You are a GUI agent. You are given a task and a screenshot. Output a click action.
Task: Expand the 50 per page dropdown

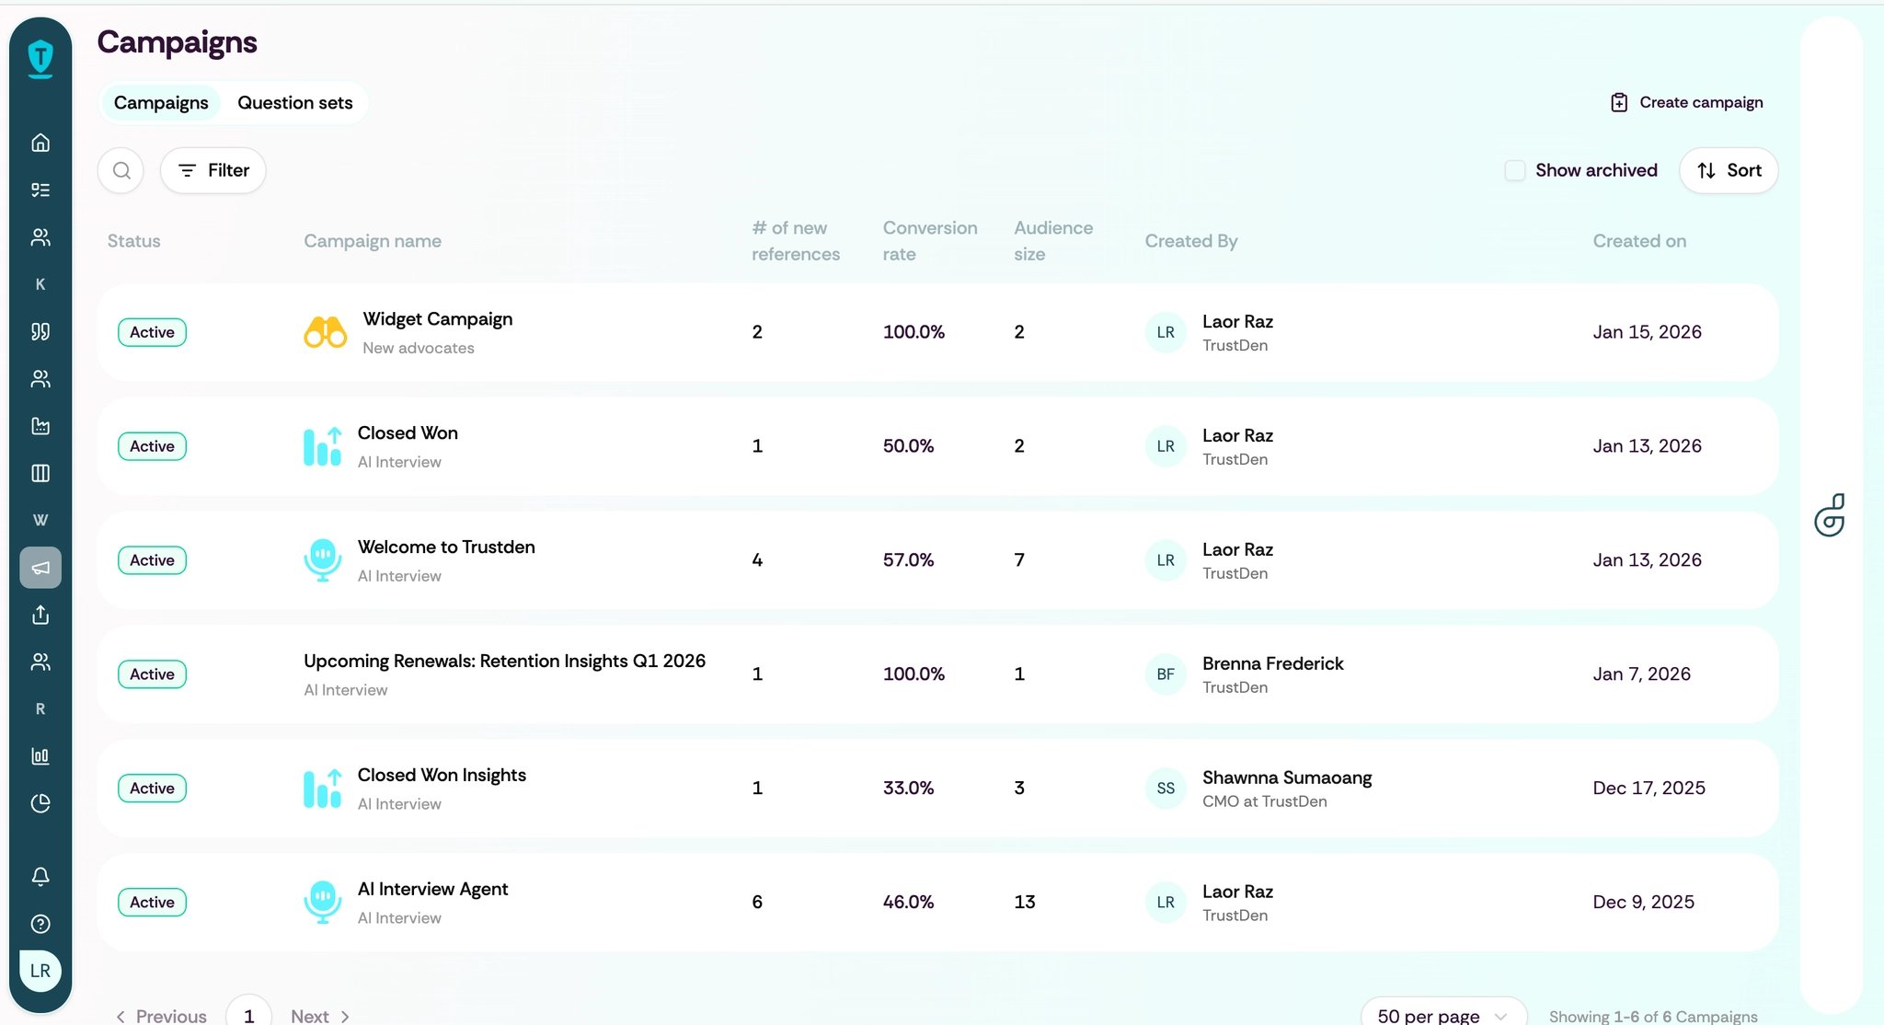[x=1443, y=1016]
